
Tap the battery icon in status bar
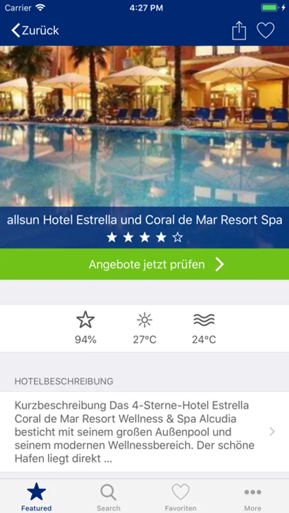click(270, 8)
